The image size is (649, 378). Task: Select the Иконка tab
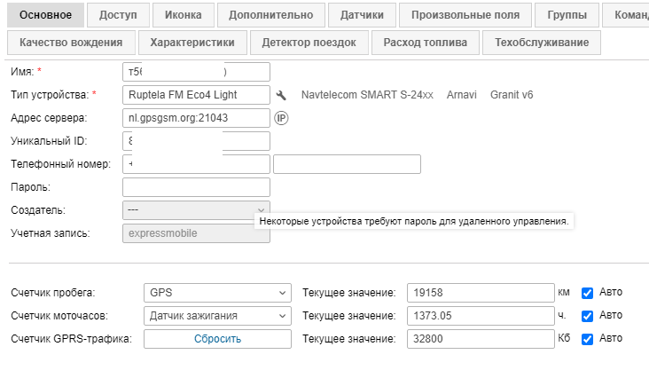click(x=184, y=15)
